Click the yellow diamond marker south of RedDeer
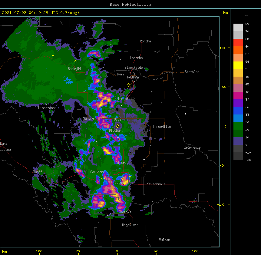Viewport: 261px width, 255px height. (129, 85)
